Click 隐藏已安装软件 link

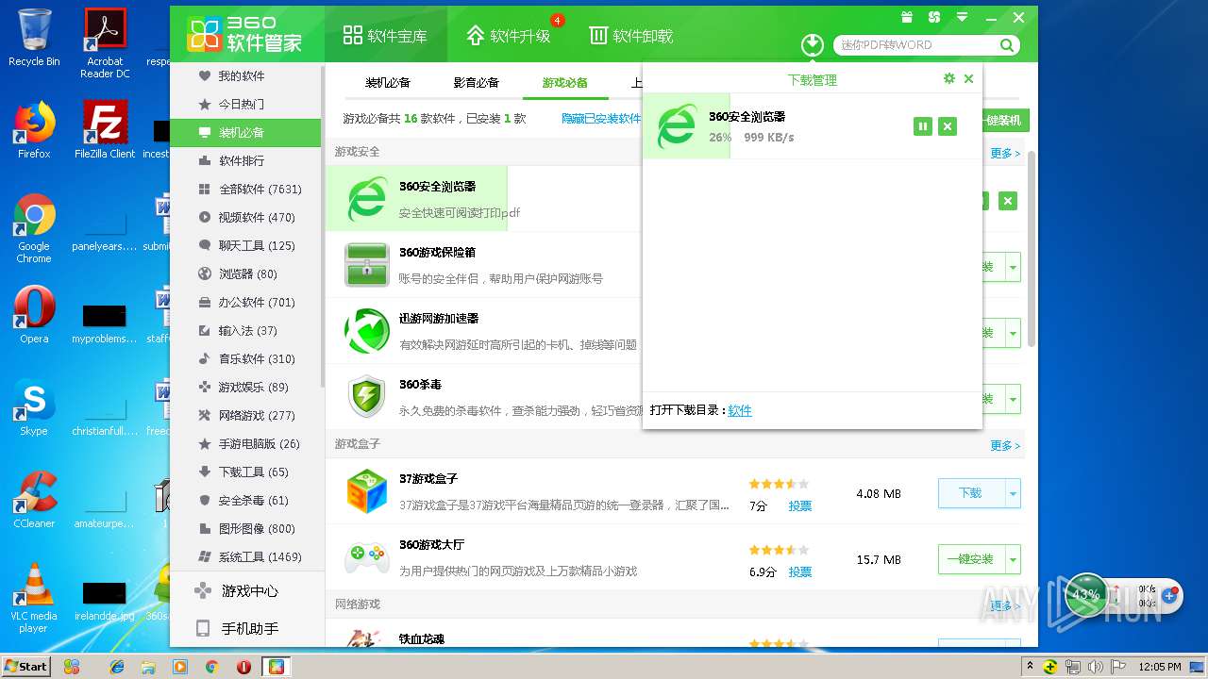601,119
